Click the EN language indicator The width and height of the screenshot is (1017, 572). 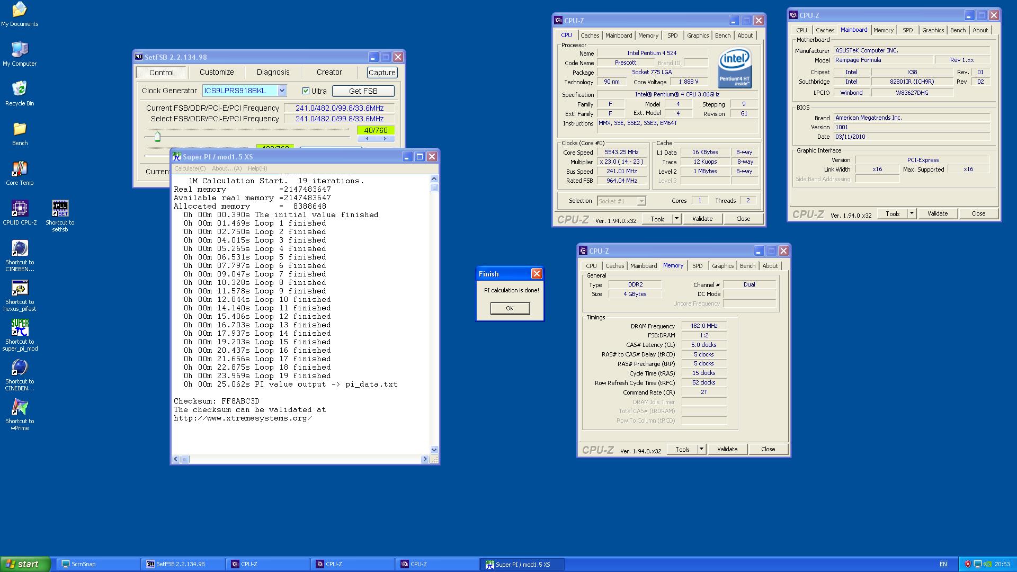tap(943, 564)
